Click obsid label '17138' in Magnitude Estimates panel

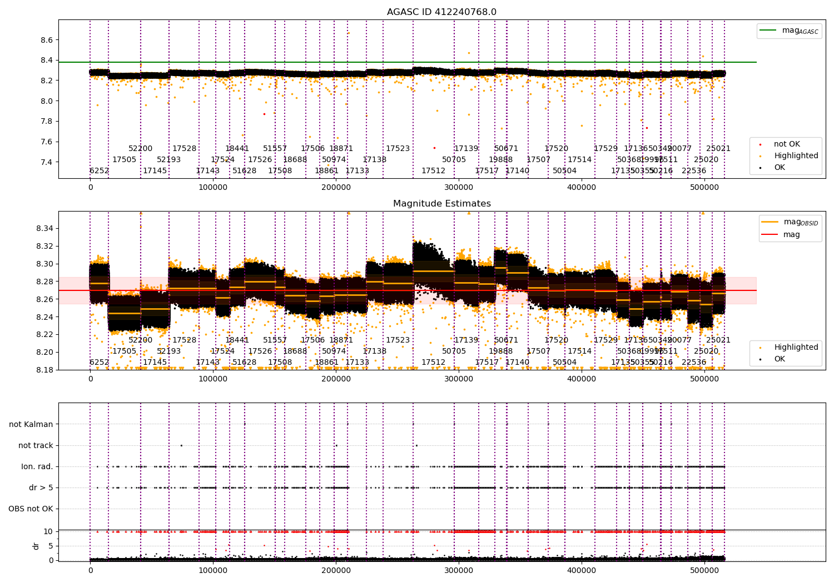(375, 351)
